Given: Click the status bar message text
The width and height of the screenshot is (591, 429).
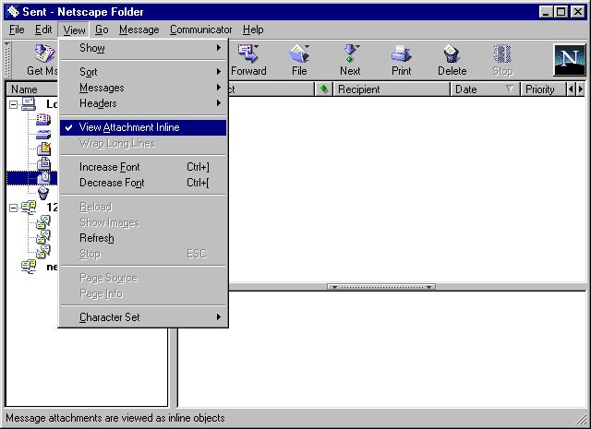Looking at the screenshot, I should tap(115, 418).
